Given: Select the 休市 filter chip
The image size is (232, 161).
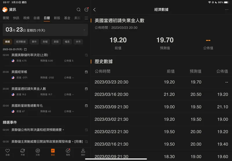Looking at the screenshot, I should 78,42.
